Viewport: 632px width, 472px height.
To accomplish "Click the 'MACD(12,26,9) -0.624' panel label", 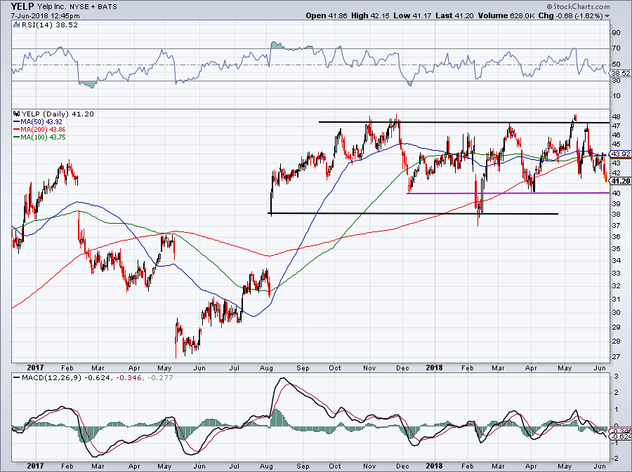I will pyautogui.click(x=65, y=378).
